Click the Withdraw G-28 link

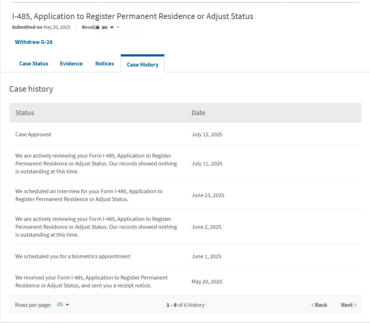(33, 42)
